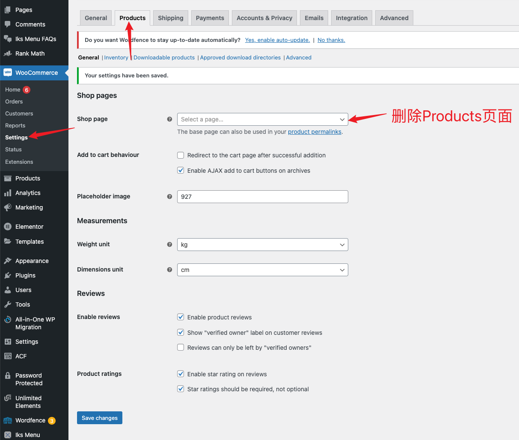
Task: Switch to the Shipping settings tab
Action: click(170, 18)
